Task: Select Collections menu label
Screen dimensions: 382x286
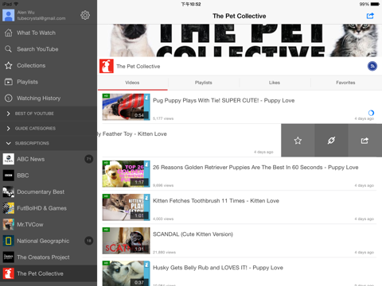Action: (31, 65)
